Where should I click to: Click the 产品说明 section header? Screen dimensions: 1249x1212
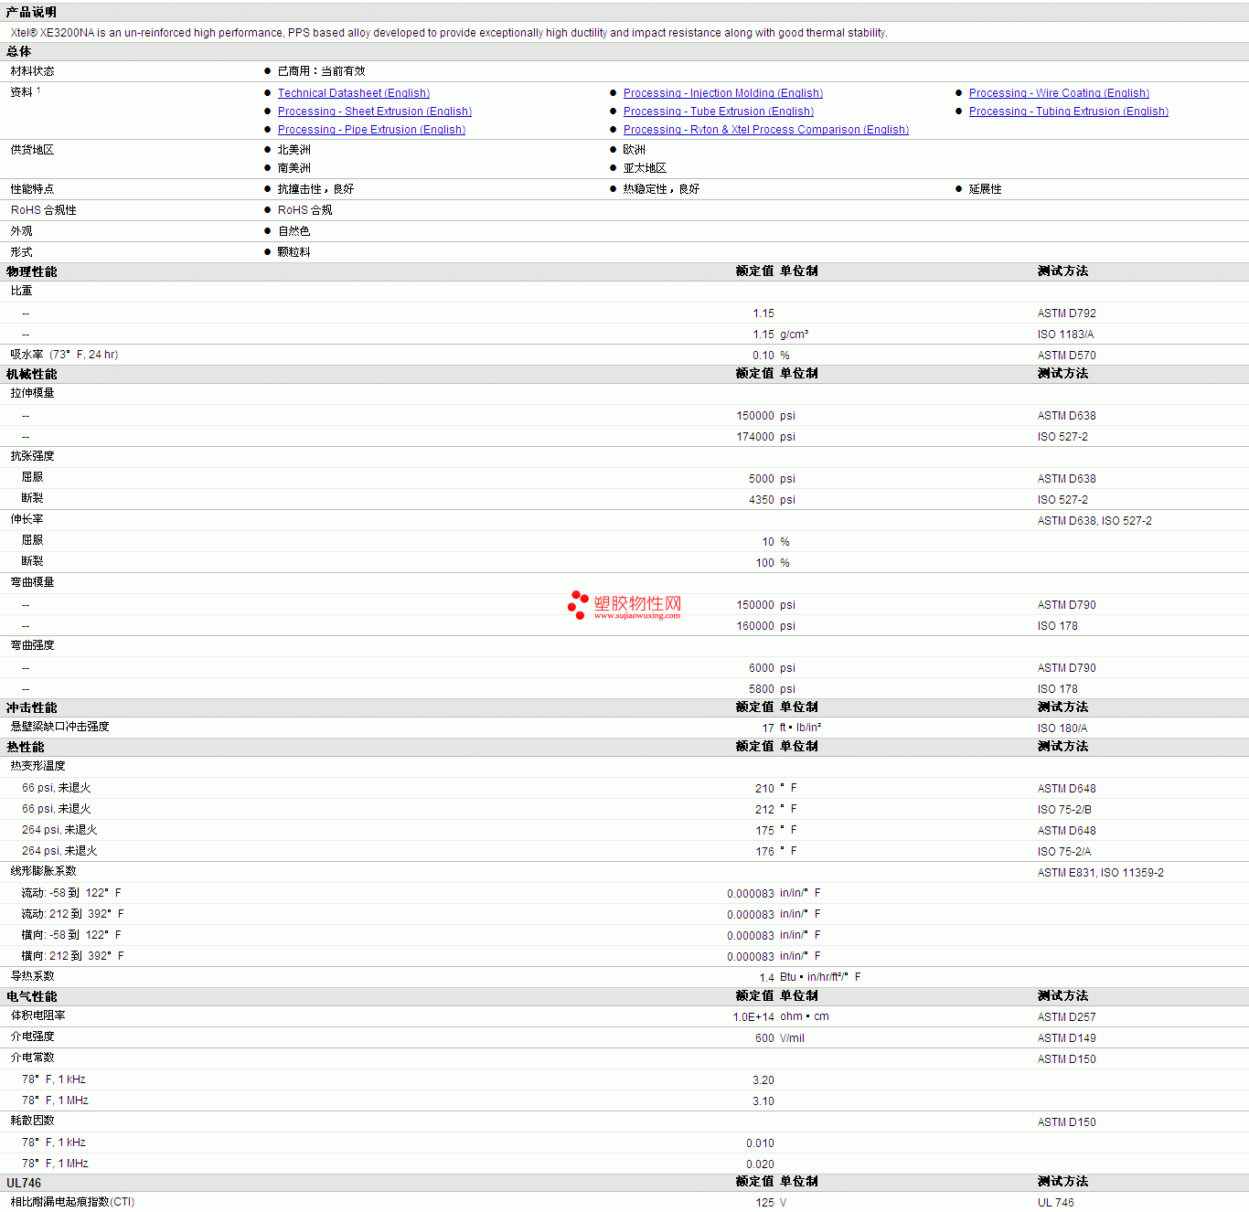[31, 12]
